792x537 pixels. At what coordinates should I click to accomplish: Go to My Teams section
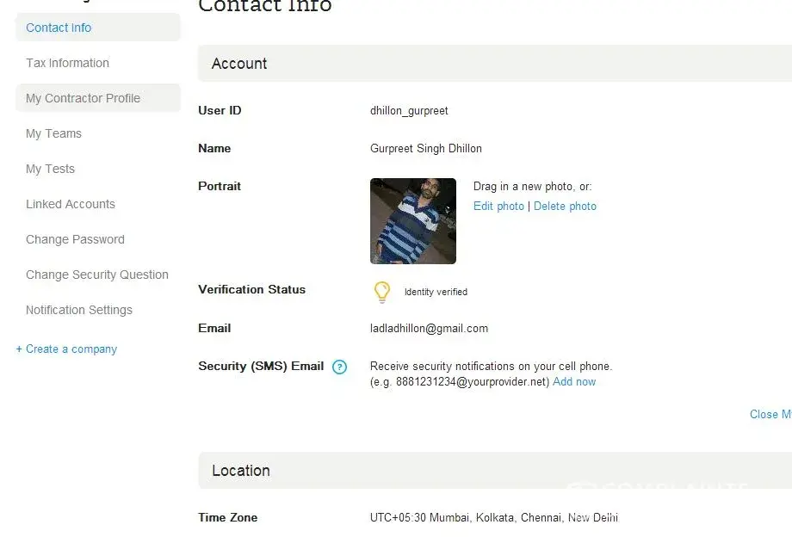[x=53, y=133]
